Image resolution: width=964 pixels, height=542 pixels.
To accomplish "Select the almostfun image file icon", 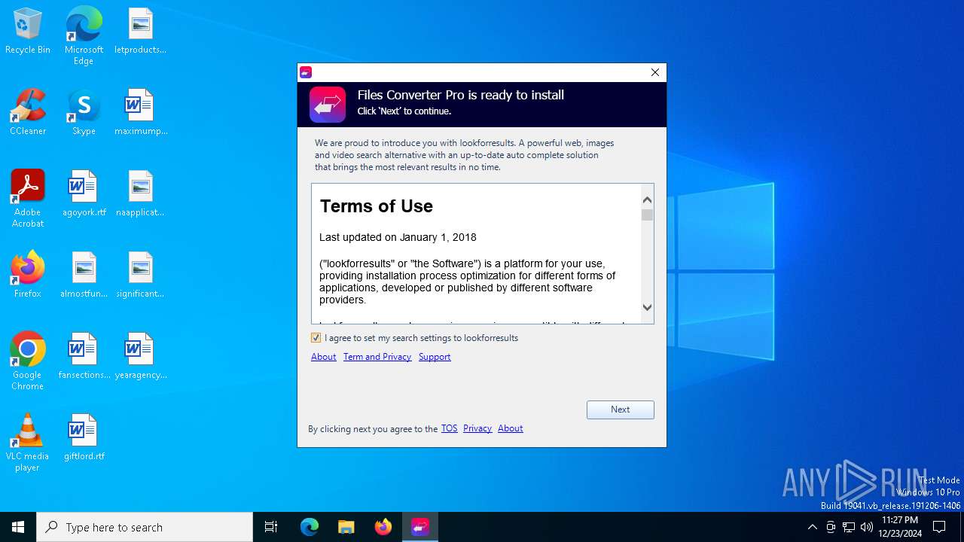I will (84, 276).
